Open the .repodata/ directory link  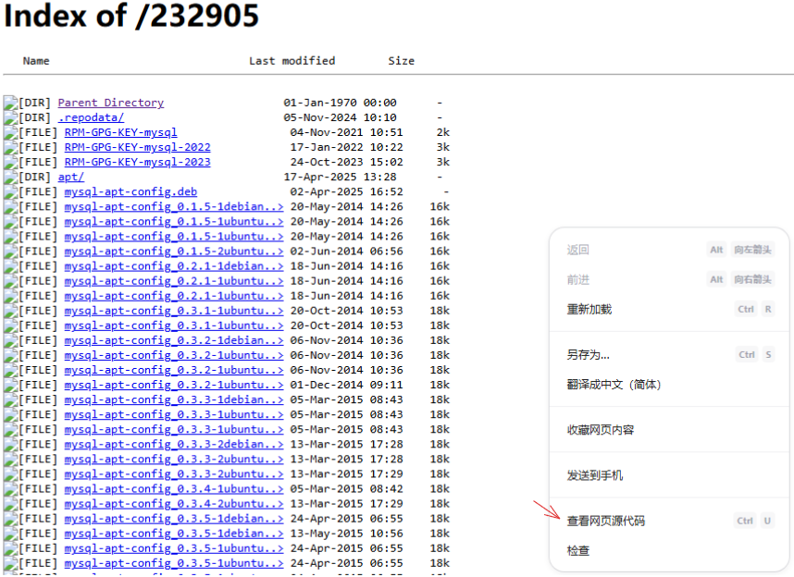[91, 117]
